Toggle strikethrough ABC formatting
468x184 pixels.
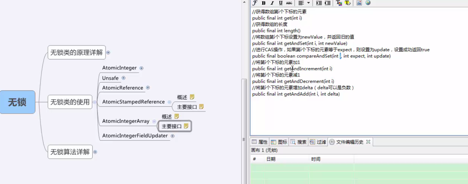(289, 3)
